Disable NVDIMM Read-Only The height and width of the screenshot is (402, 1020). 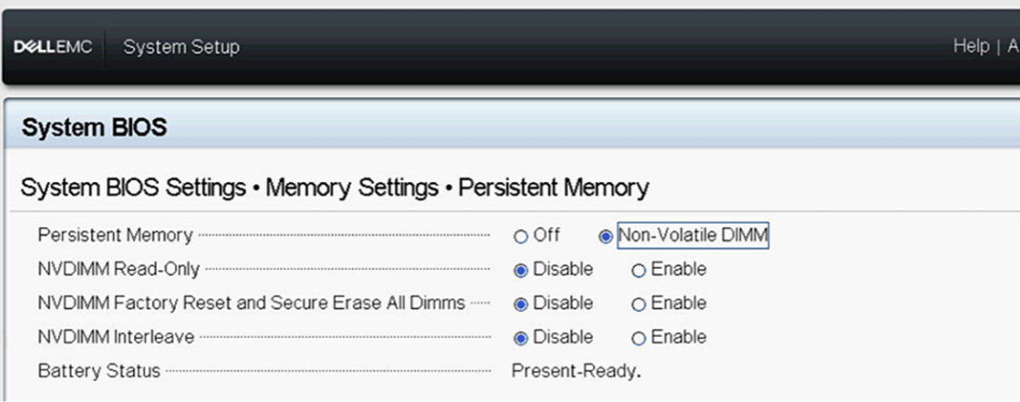point(521,271)
